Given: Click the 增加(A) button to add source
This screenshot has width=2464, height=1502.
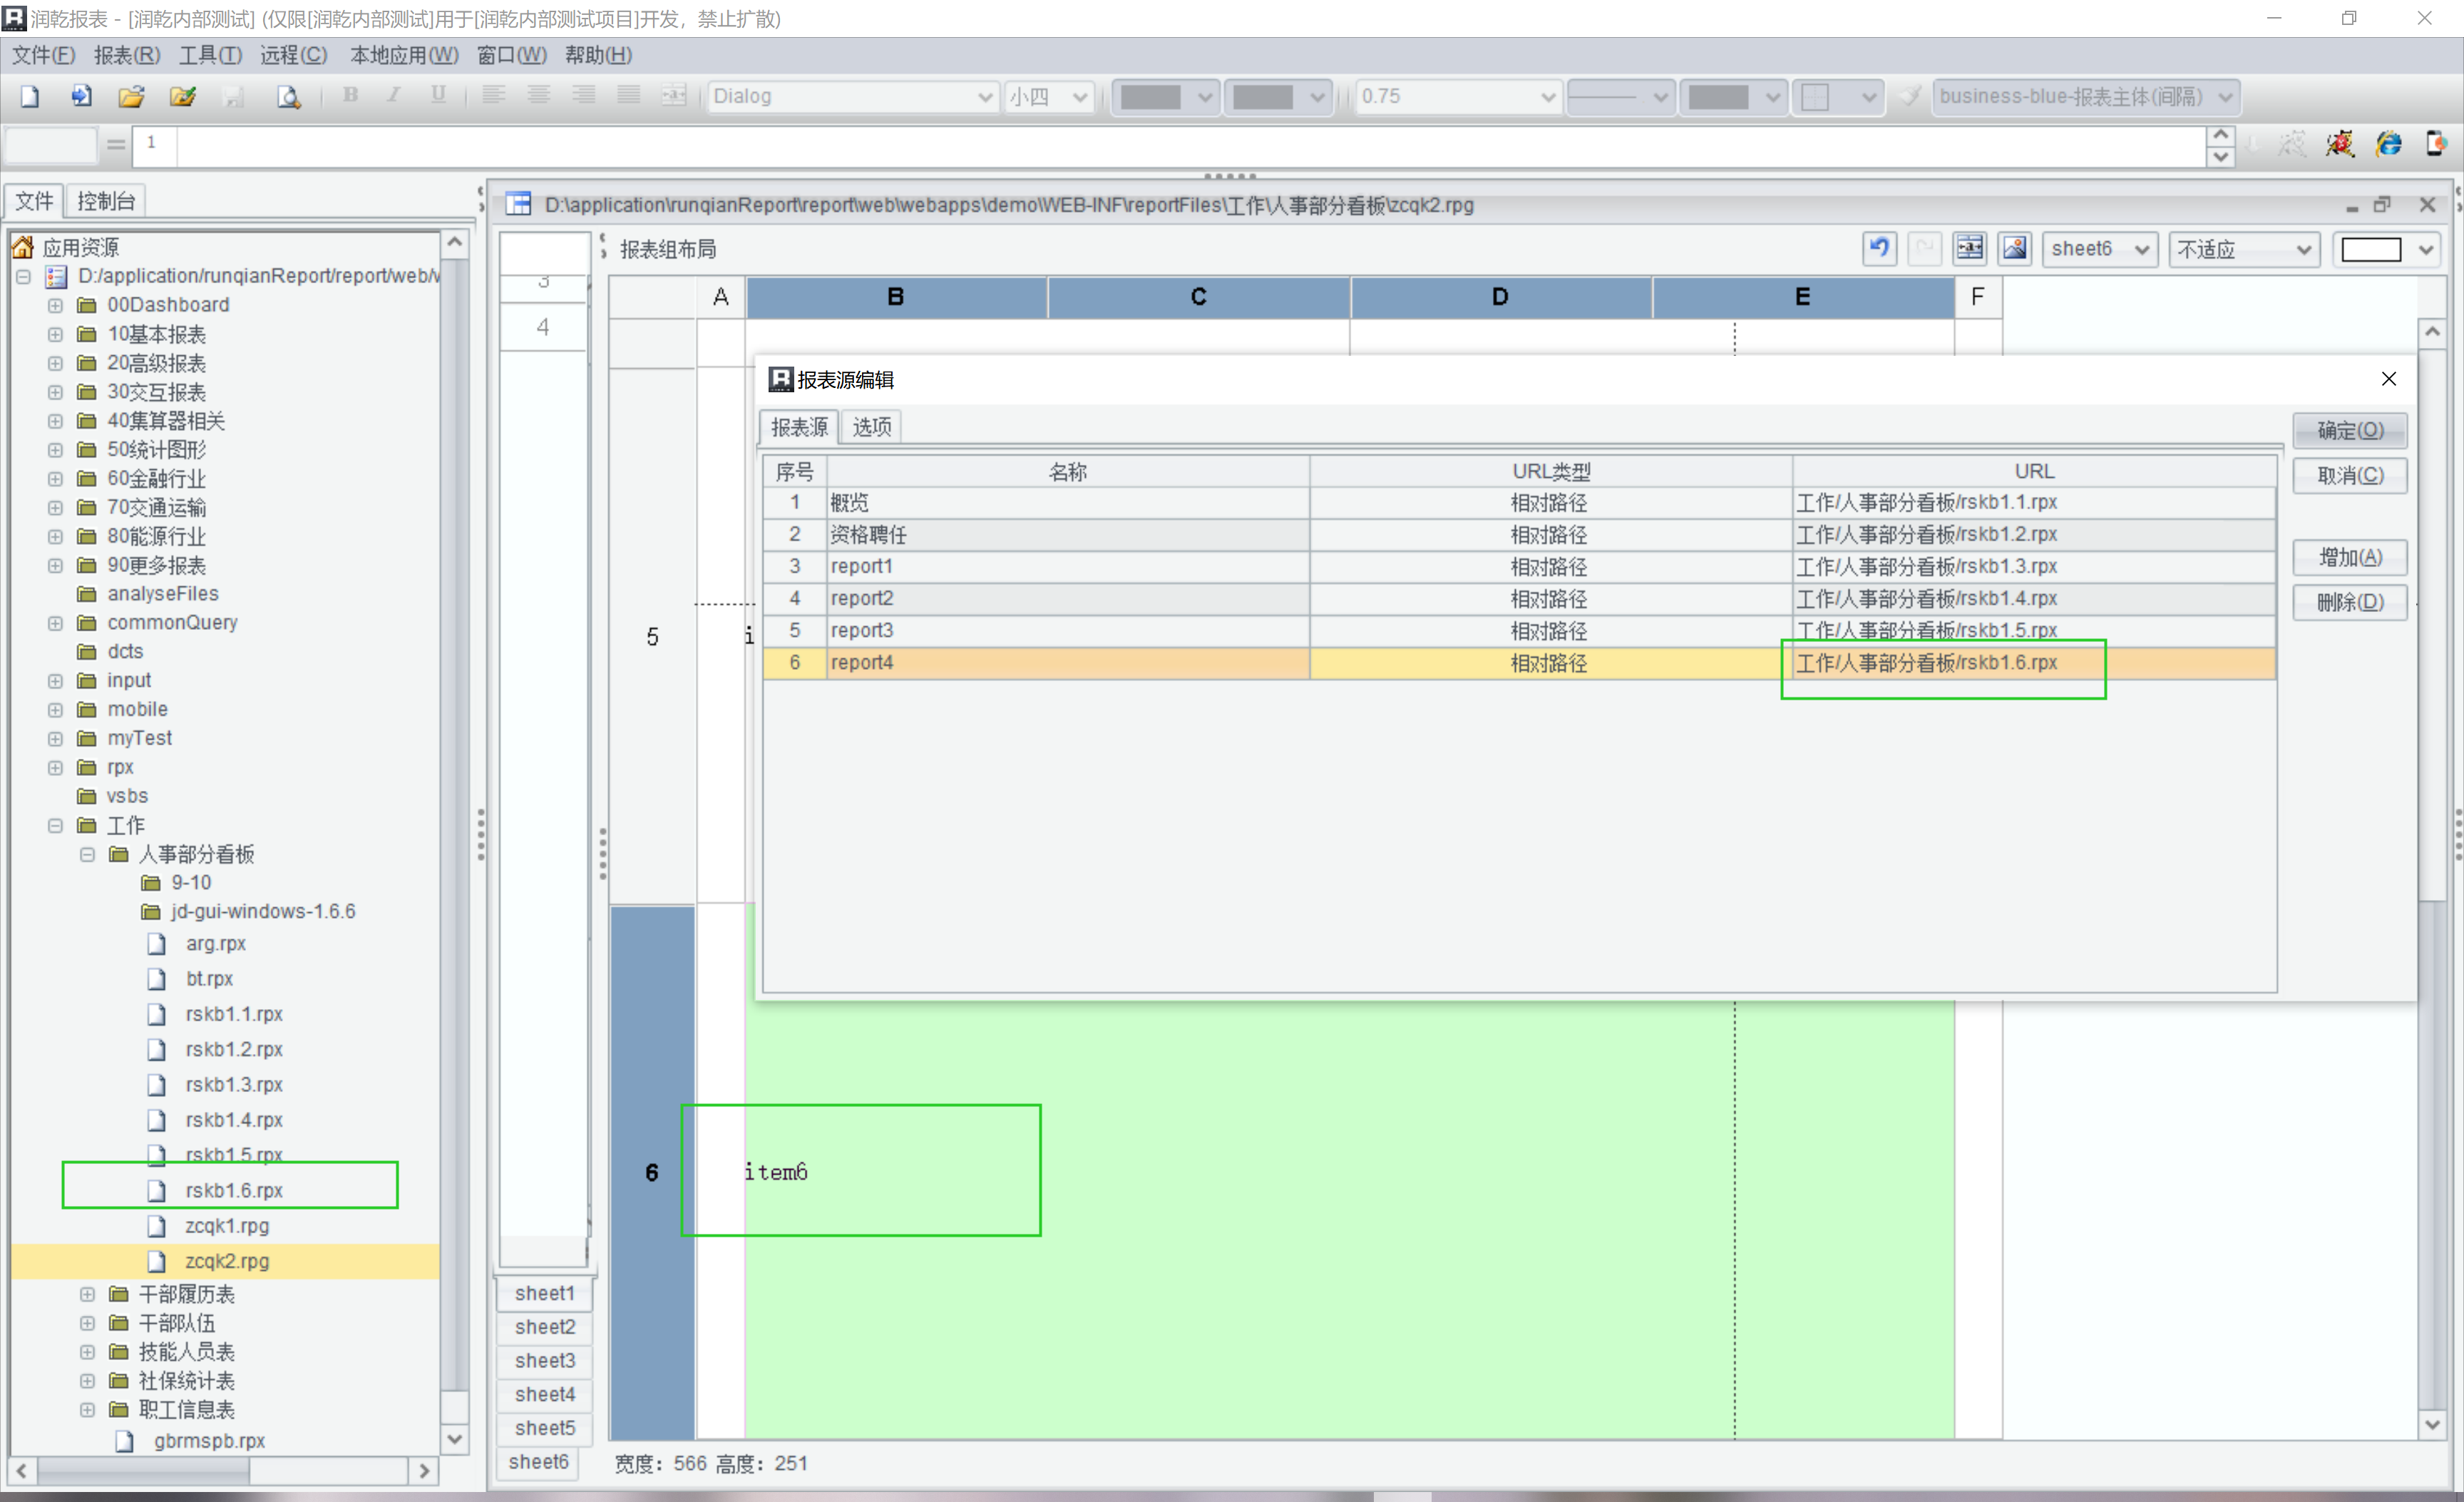Looking at the screenshot, I should (x=2349, y=557).
